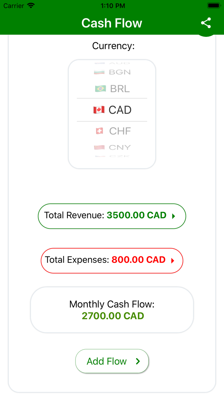Tap the Swiss flag icon beside CHF
Viewport: 224px width, 398px height.
99,131
